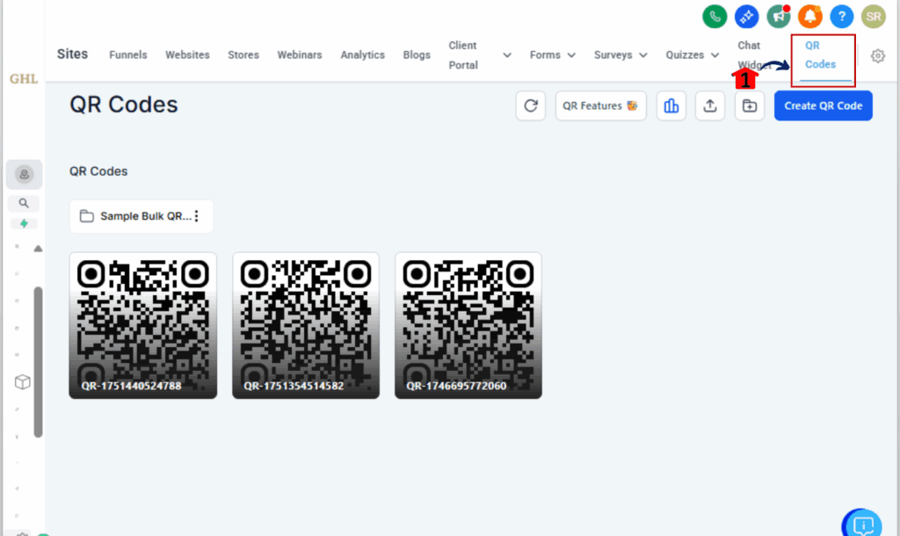
Task: Click the sidebar account profile icon
Action: (24, 174)
